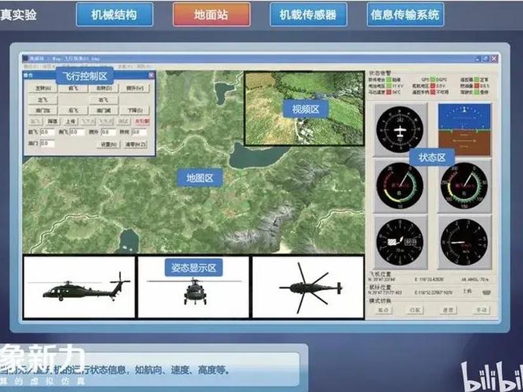Click the 上传 button in flight control panel
The height and width of the screenshot is (392, 523).
71,122
